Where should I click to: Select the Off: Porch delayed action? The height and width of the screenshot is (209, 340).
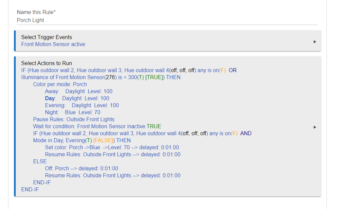pyautogui.click(x=82, y=168)
